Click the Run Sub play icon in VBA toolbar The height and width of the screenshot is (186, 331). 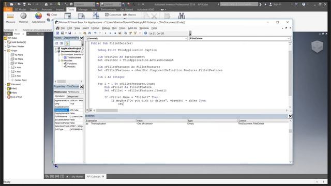tap(106, 33)
